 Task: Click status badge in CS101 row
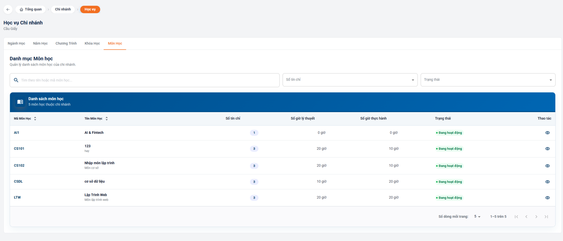coord(449,149)
